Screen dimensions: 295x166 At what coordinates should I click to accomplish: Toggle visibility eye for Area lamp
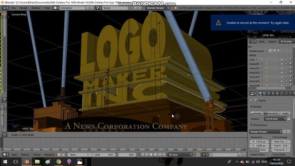pyautogui.click(x=282, y=59)
